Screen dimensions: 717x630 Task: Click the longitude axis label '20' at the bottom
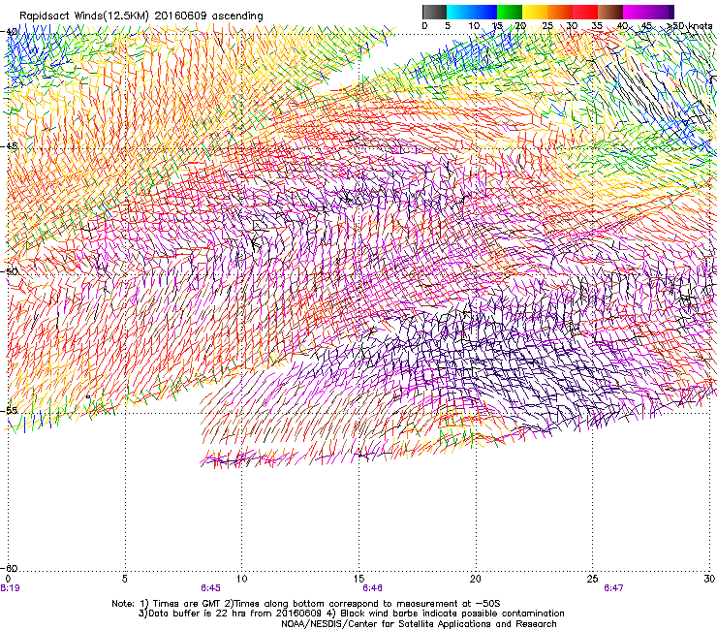pyautogui.click(x=475, y=579)
